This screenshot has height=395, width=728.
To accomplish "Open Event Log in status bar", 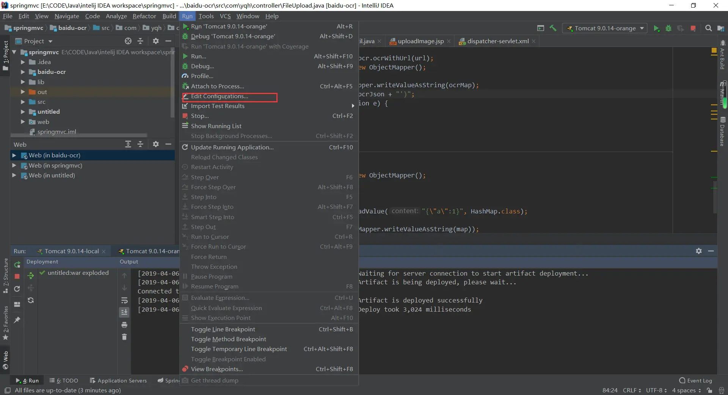I will tap(695, 380).
